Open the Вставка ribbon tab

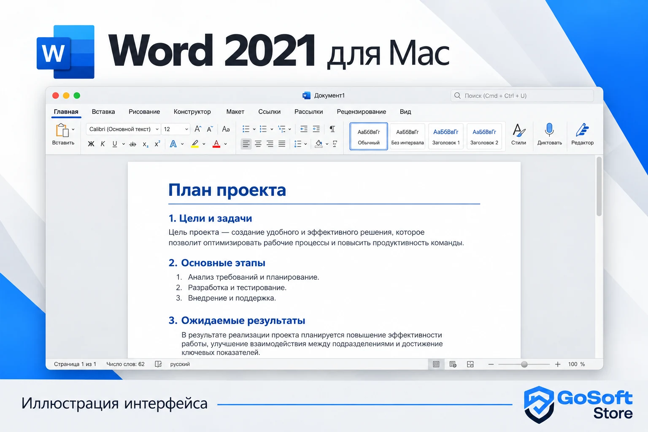(103, 112)
